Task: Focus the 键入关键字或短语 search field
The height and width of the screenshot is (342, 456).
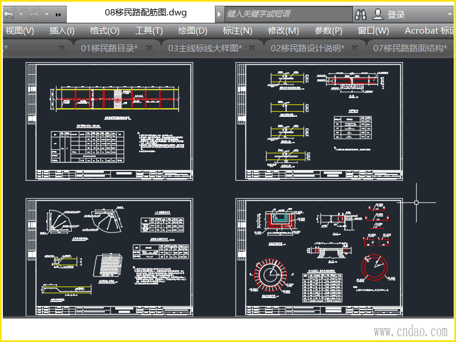Action: pyautogui.click(x=288, y=14)
